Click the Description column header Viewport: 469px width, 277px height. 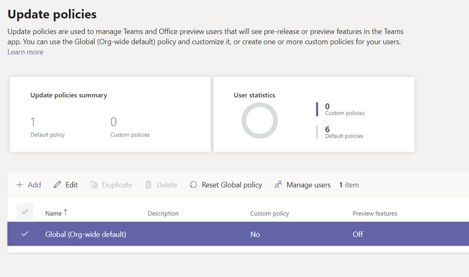(x=163, y=213)
